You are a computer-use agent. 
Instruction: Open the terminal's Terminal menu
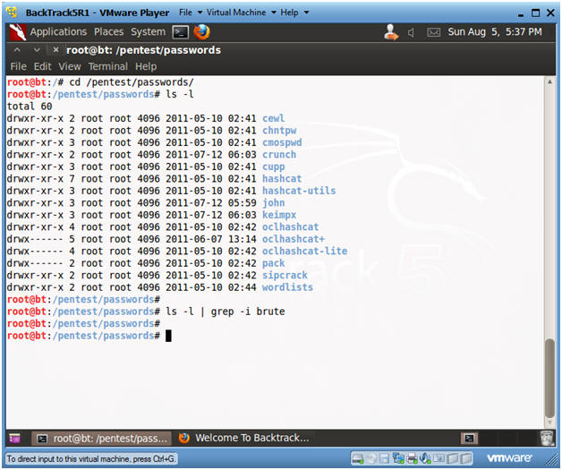click(x=108, y=66)
